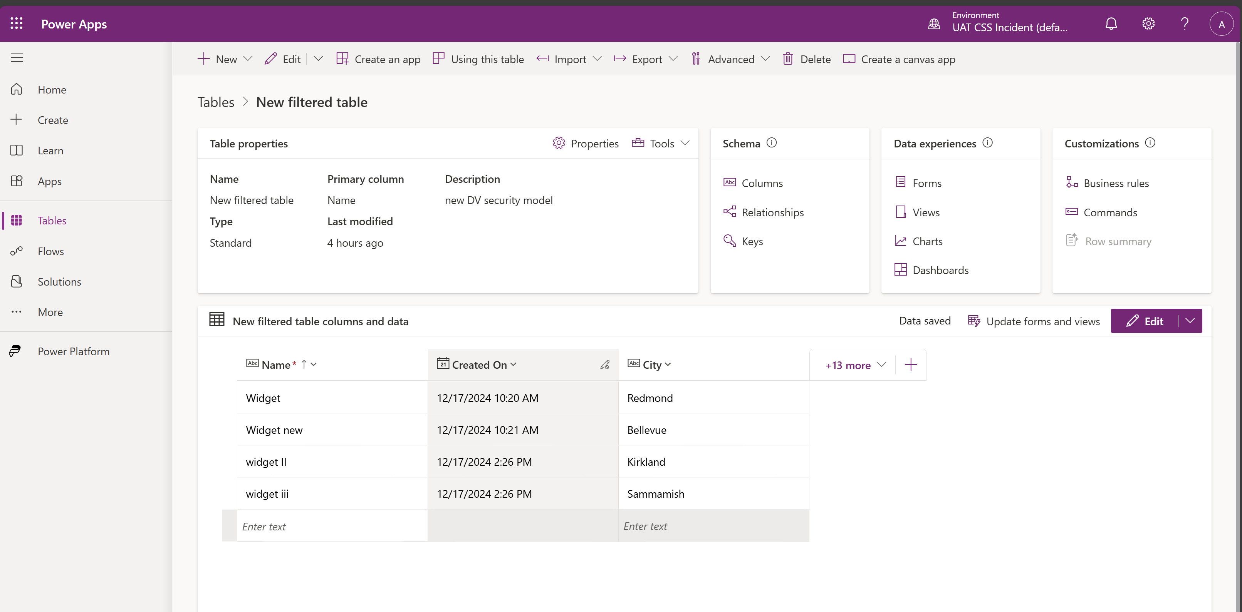
Task: Click the delete trash can icon
Action: point(787,59)
